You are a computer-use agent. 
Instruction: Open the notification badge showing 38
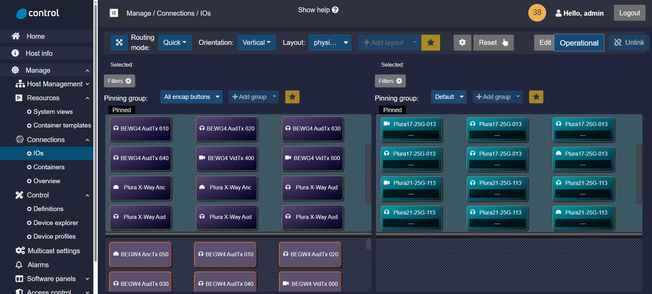(537, 13)
